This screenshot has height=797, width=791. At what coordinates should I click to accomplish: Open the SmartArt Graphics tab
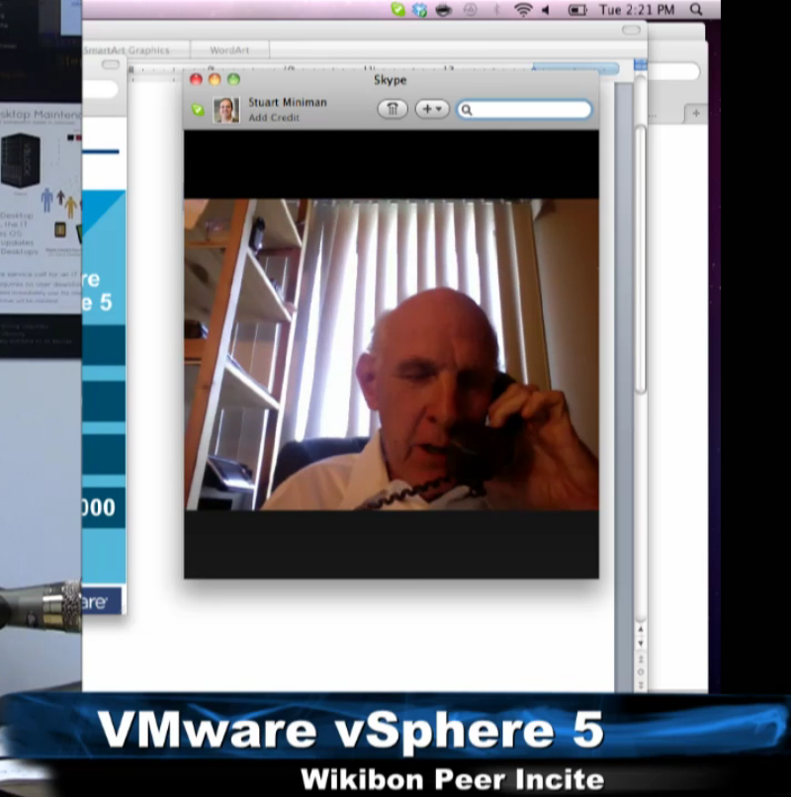pyautogui.click(x=126, y=50)
